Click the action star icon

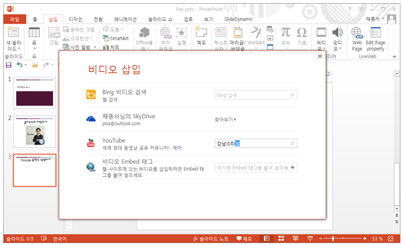pos(182,33)
